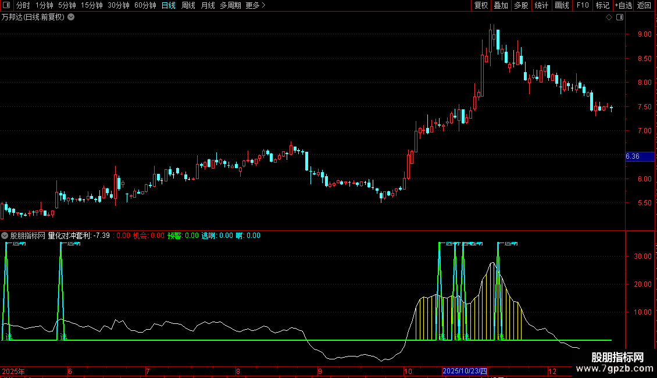Click the 叠加 overlay button

[x=501, y=5]
